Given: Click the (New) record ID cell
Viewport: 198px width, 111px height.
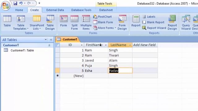Looking at the screenshot, I should [x=72, y=76].
